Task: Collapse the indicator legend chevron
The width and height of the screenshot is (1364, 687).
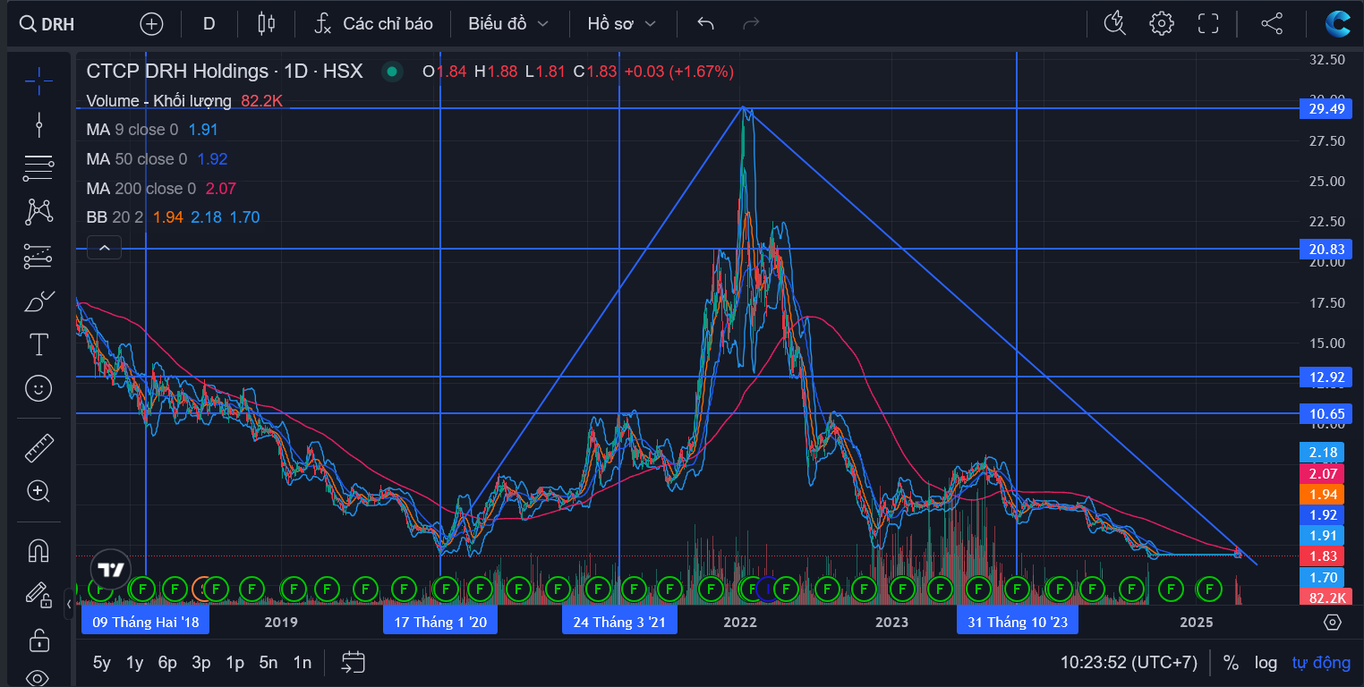Action: coord(105,248)
